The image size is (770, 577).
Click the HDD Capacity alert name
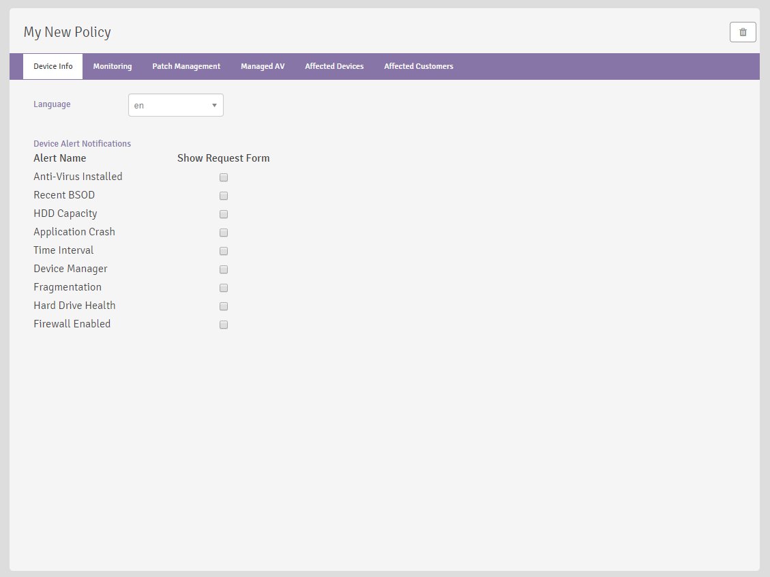click(65, 213)
